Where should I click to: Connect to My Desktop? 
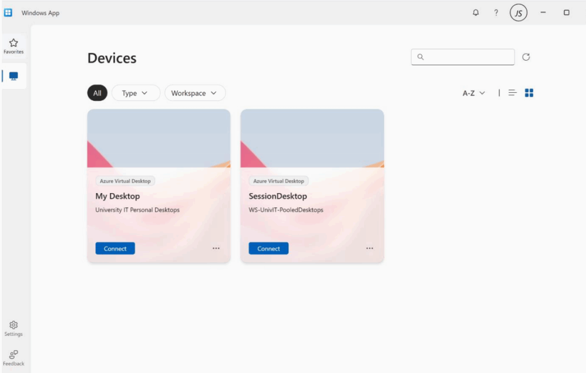(114, 248)
